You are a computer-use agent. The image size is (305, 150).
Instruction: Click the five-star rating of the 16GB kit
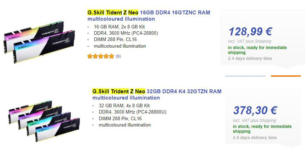101,56
